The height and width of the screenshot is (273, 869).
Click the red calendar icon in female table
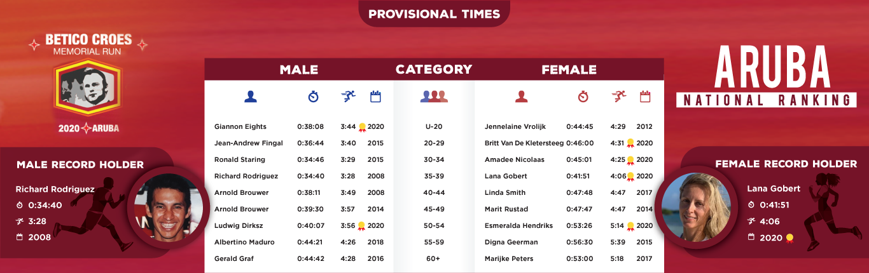coord(645,97)
